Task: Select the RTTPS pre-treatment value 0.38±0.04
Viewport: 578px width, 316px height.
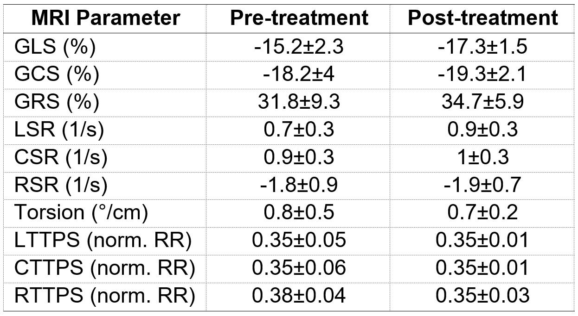Action: (299, 295)
